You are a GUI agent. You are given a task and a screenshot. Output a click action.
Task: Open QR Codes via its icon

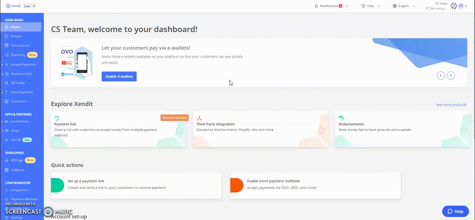[7, 83]
